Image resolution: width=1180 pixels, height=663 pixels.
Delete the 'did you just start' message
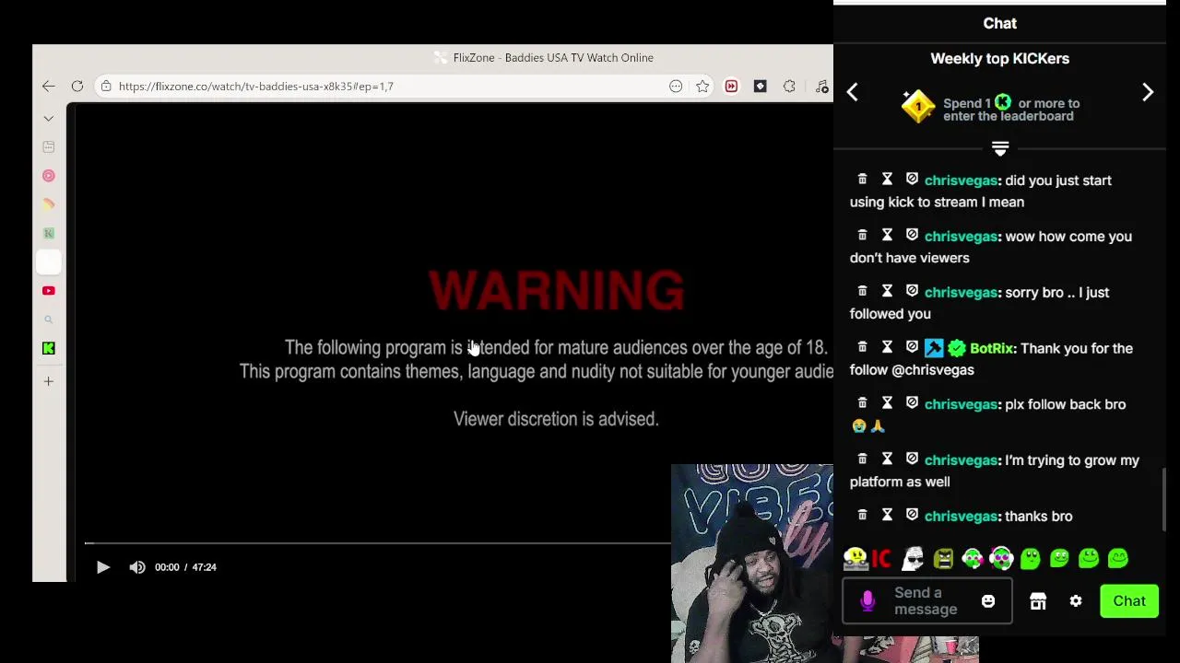862,180
